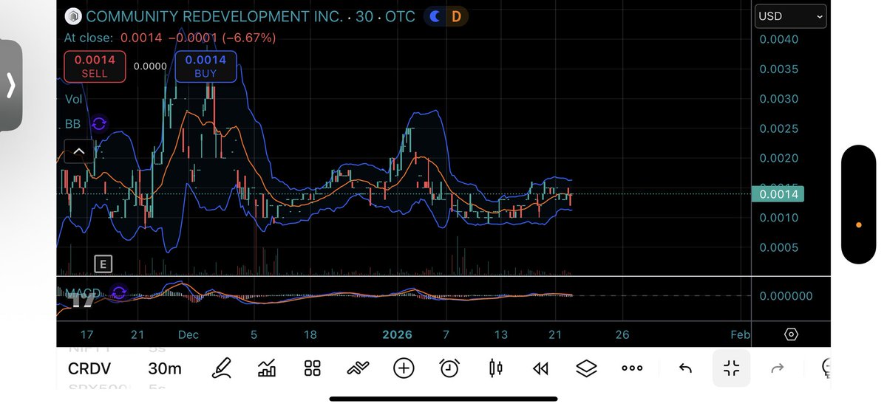Screen dimensions: 887x409
Task: Open the CRDV symbol search
Action: pos(89,368)
